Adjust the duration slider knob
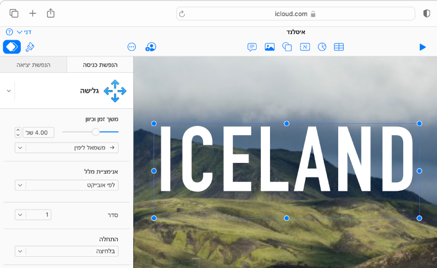 [x=96, y=132]
